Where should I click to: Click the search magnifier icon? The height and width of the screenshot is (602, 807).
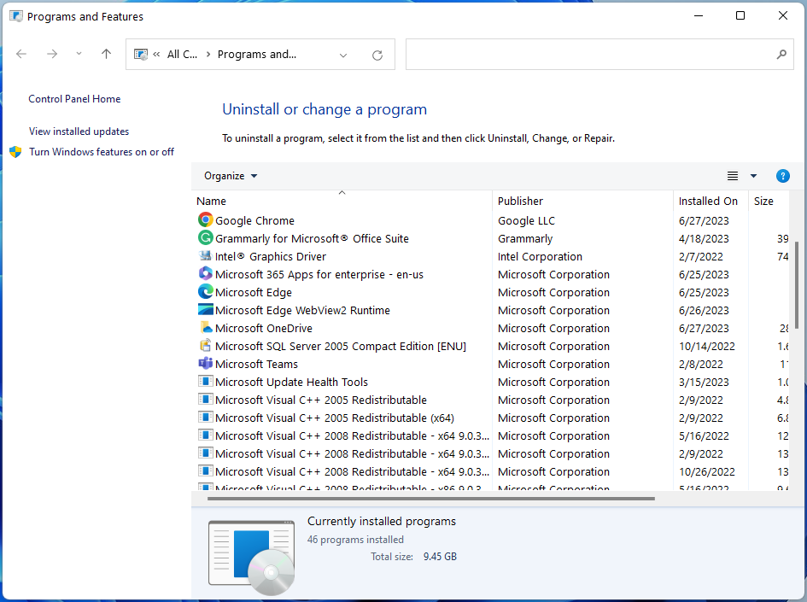pyautogui.click(x=781, y=54)
